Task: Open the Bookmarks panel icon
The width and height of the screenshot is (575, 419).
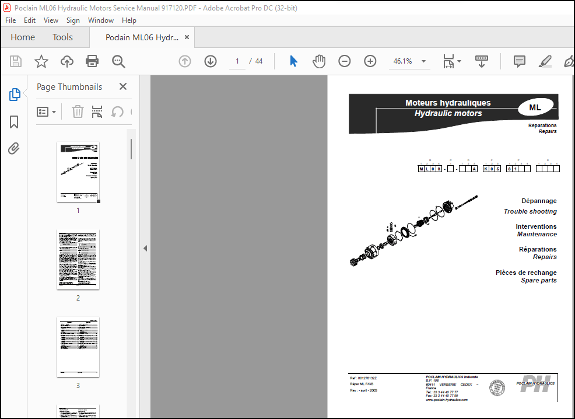Action: (15, 122)
